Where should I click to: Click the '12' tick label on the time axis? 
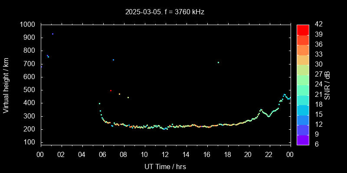tap(165, 155)
